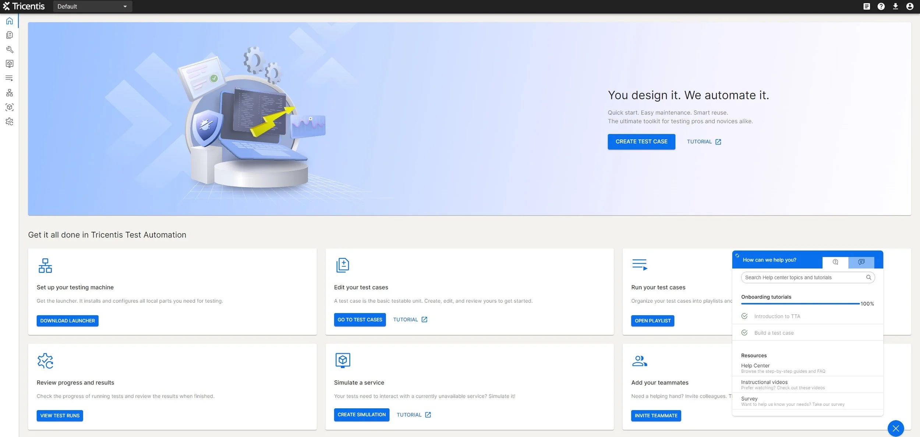This screenshot has width=920, height=437.
Task: Open Test cases icon in left sidebar
Action: click(10, 35)
